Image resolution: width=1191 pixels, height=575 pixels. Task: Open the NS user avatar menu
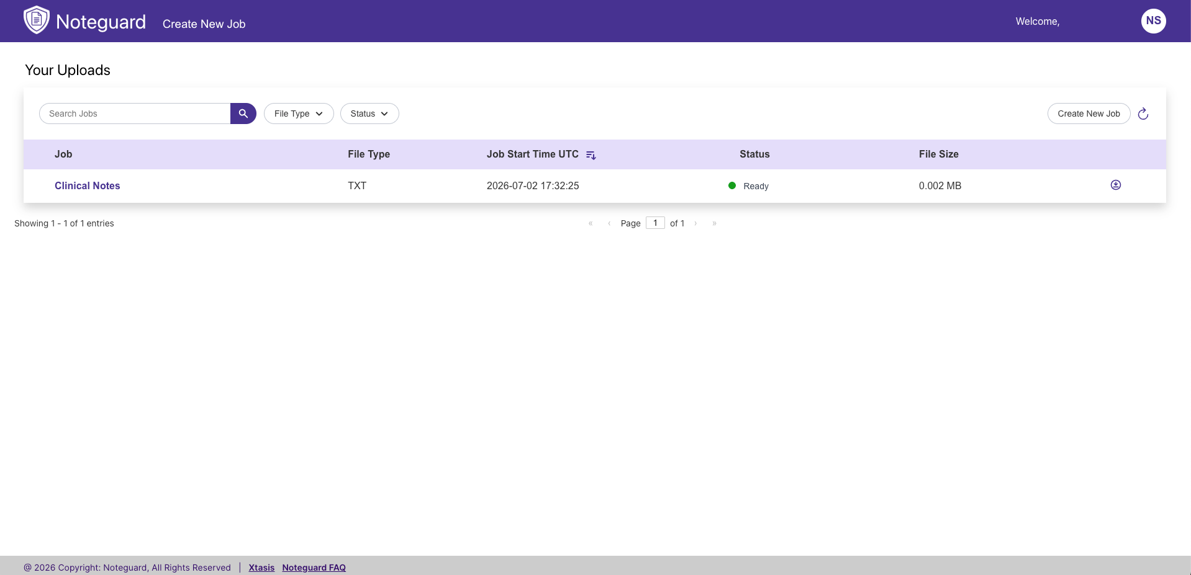click(1153, 20)
